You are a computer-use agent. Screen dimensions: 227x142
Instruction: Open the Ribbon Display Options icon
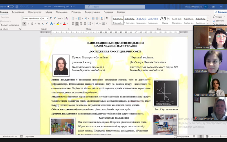[x=213, y=7]
